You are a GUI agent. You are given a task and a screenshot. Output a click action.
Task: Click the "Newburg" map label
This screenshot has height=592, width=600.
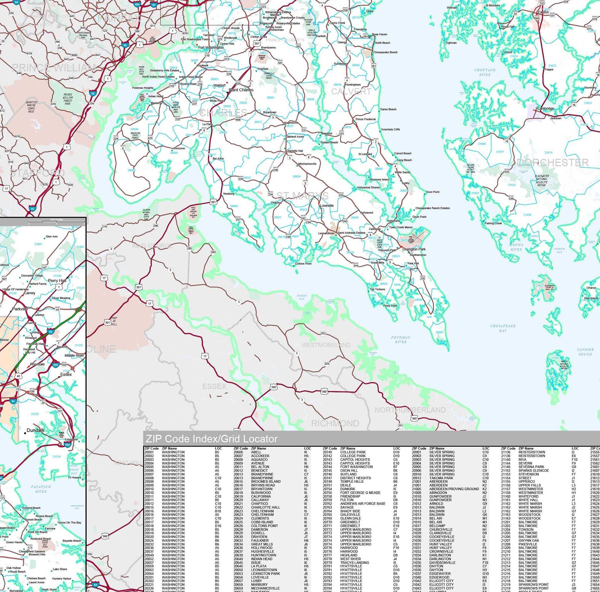coord(229,194)
